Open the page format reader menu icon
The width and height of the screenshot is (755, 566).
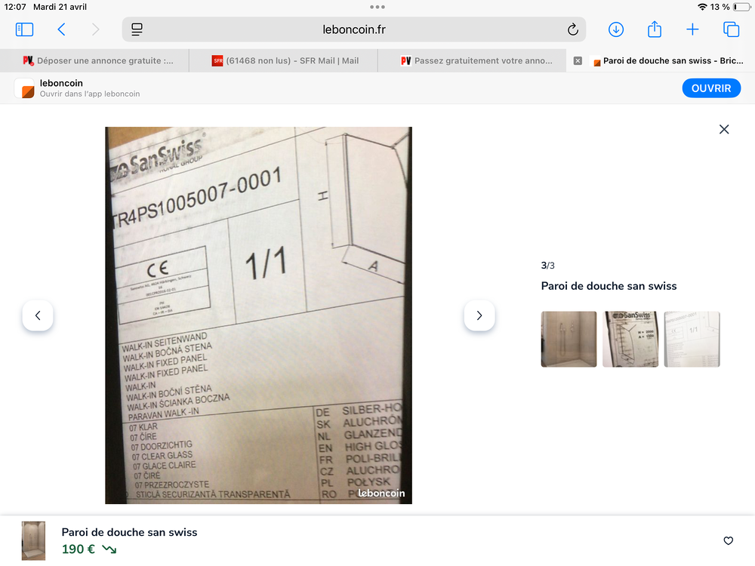pos(137,29)
